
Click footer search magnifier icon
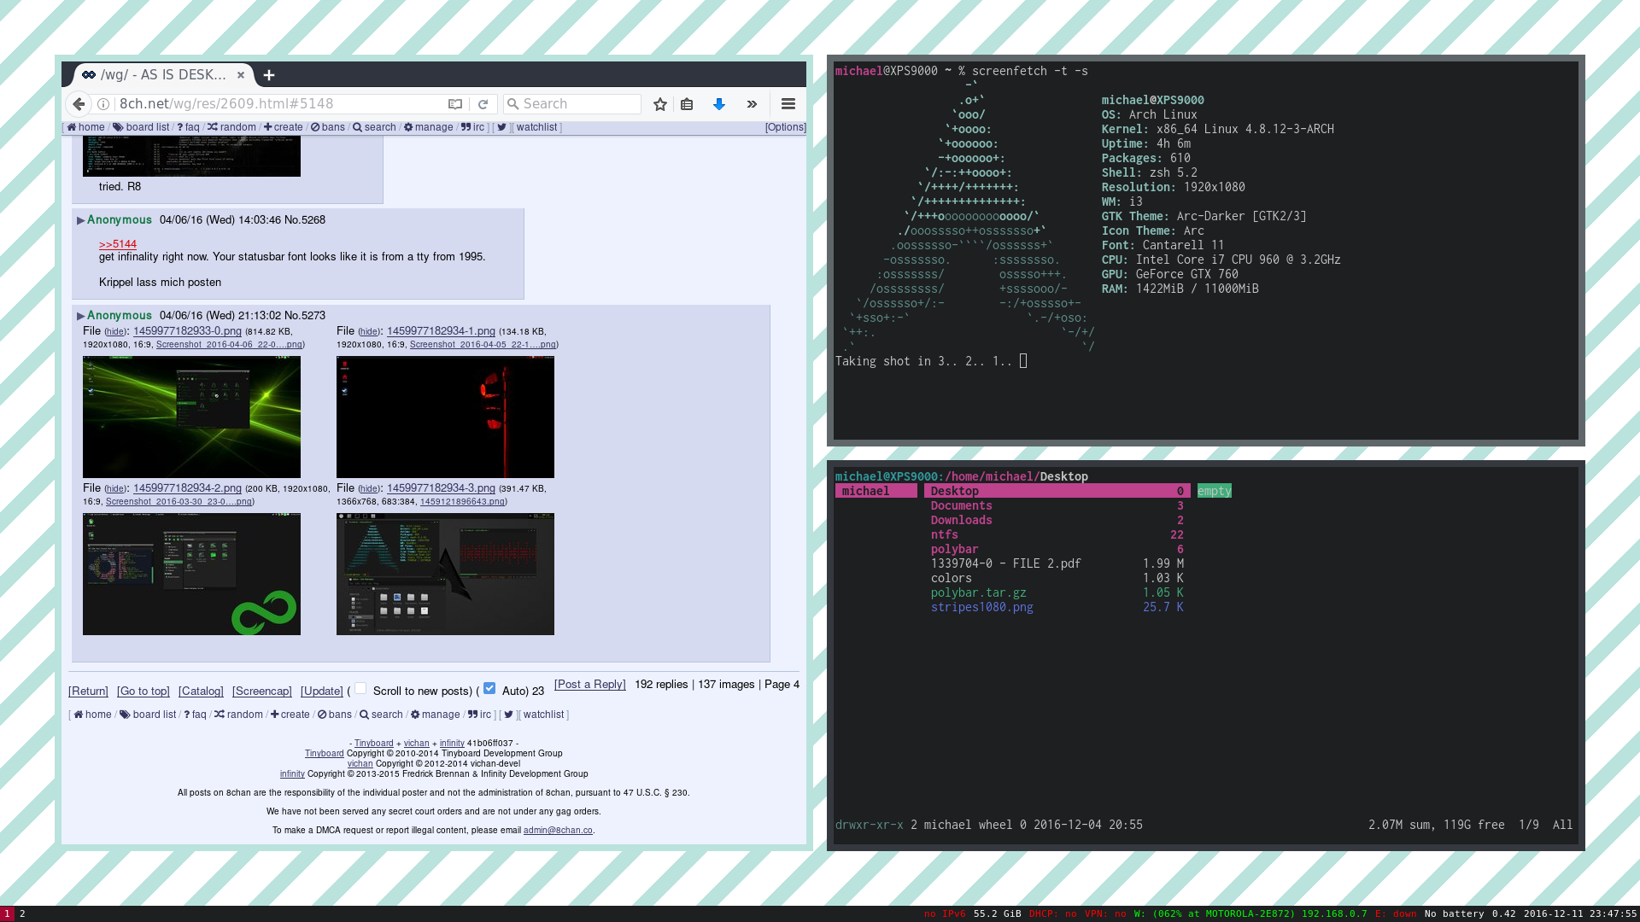364,715
